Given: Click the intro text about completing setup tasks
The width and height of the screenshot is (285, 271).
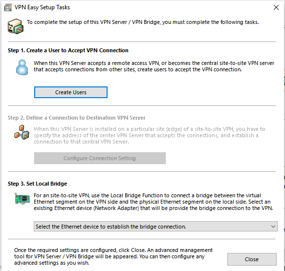Looking at the screenshot, I should click(x=143, y=22).
